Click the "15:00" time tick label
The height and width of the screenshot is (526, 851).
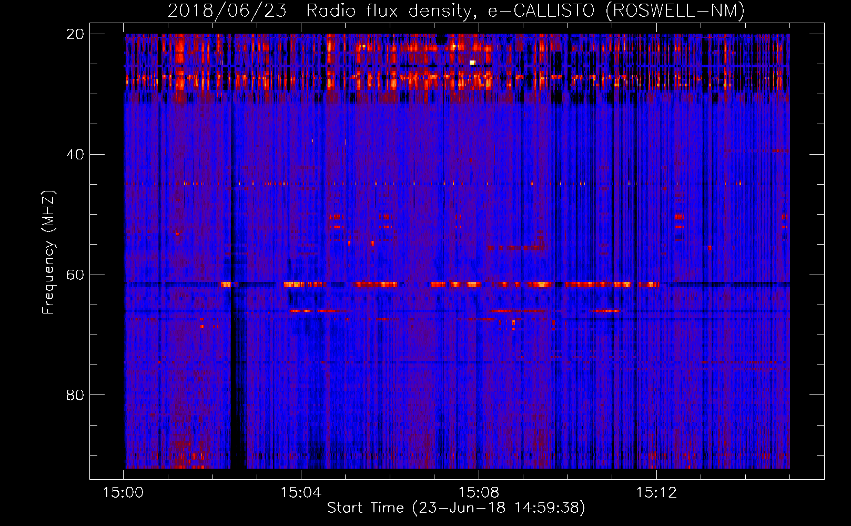(x=123, y=493)
